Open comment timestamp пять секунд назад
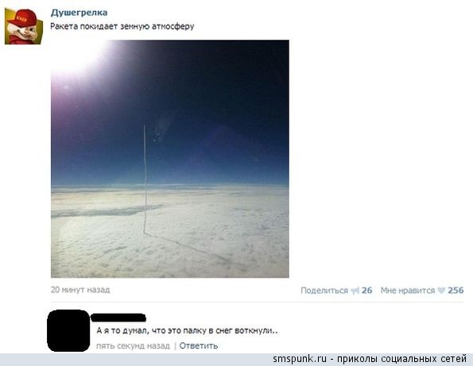 tap(133, 345)
